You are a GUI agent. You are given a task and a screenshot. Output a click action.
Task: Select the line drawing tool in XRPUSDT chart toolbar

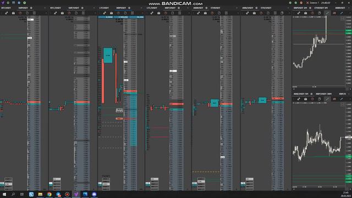[327, 13]
